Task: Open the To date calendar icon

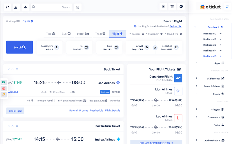Action: (86, 47)
